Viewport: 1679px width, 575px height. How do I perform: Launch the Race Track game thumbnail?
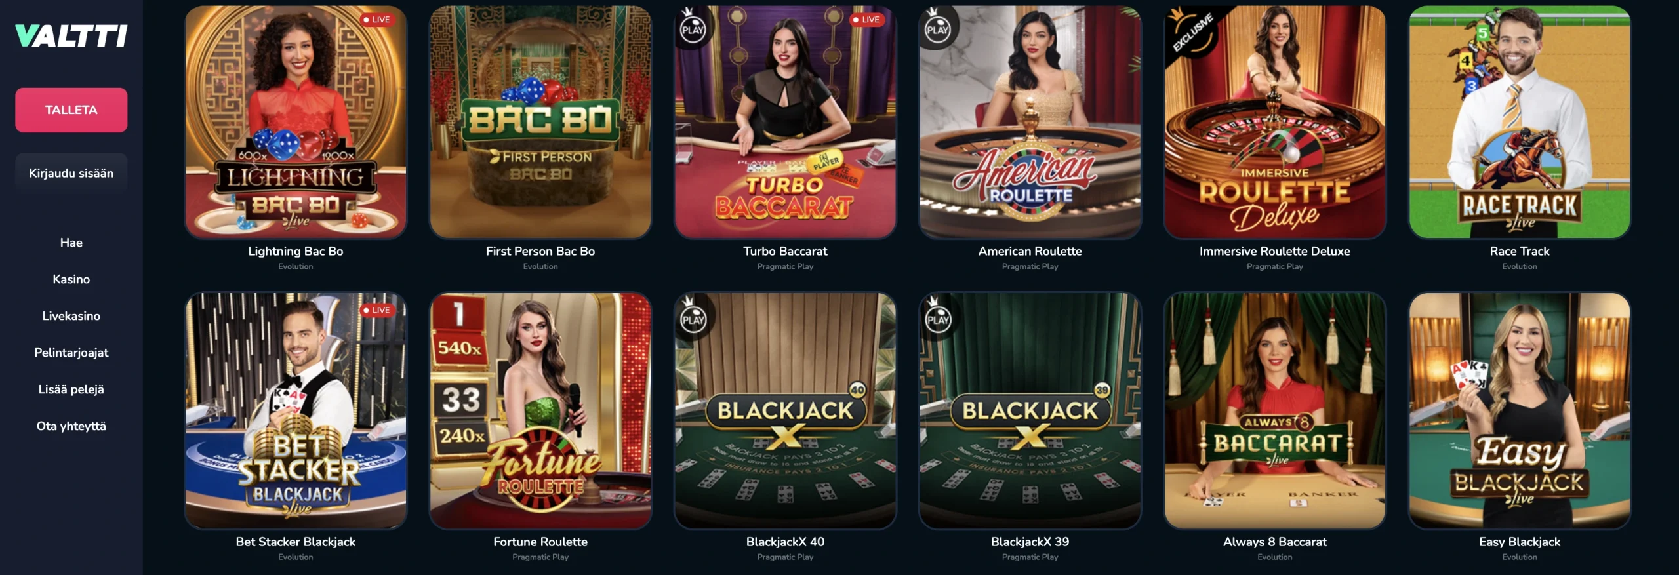1520,122
